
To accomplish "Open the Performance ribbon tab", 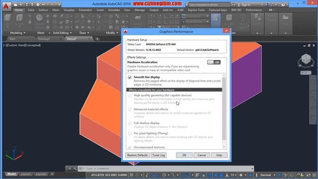I will [x=254, y=10].
